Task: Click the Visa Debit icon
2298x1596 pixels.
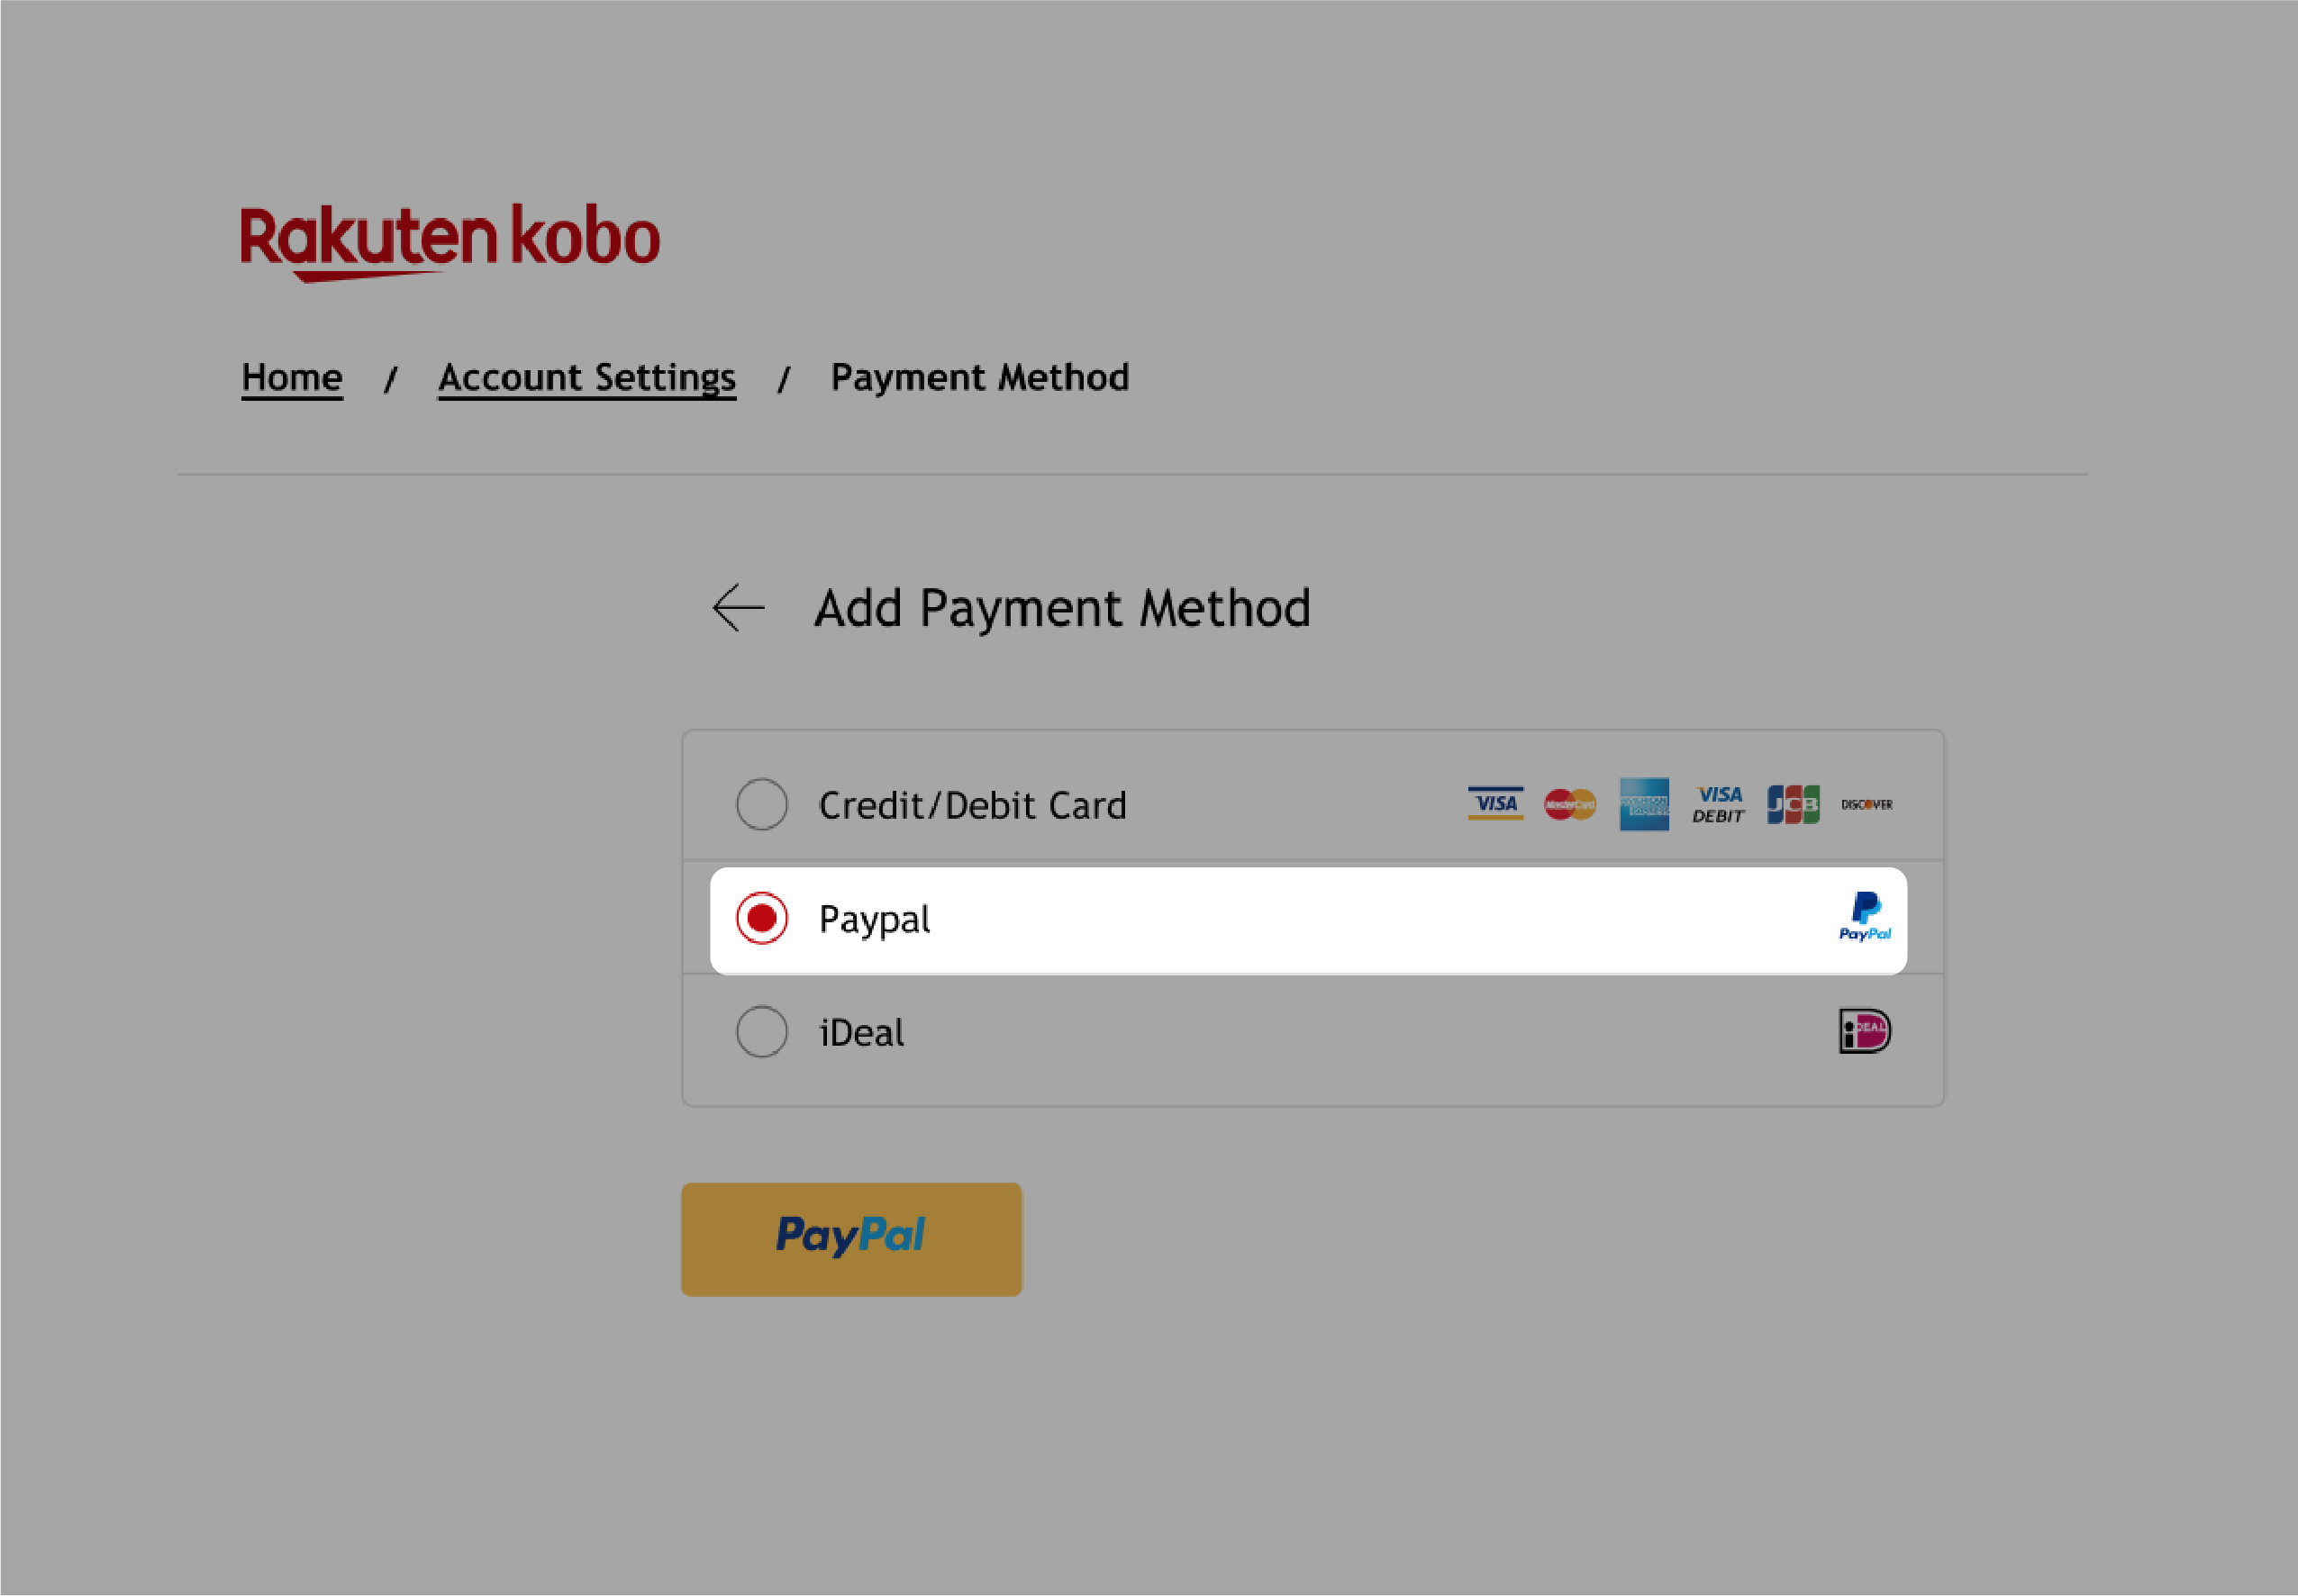Action: coord(1718,803)
